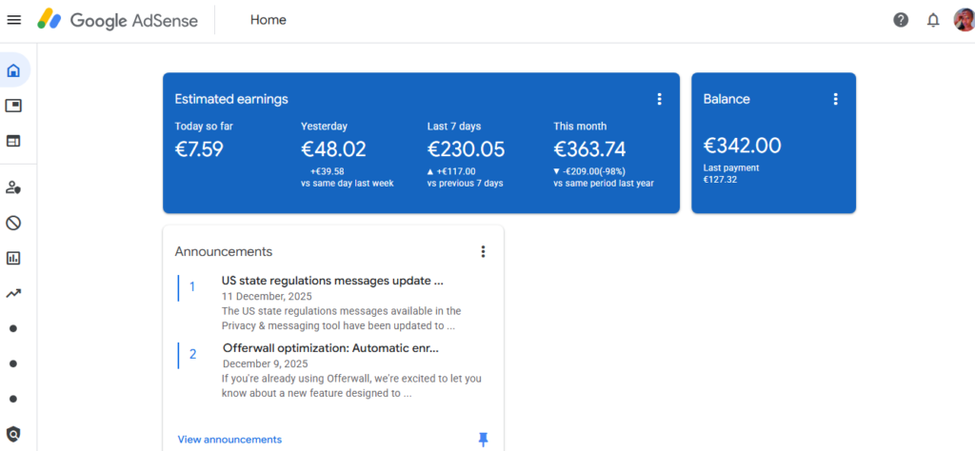Open the person-with-shield icon in sidebar
The height and width of the screenshot is (451, 975).
(13, 187)
